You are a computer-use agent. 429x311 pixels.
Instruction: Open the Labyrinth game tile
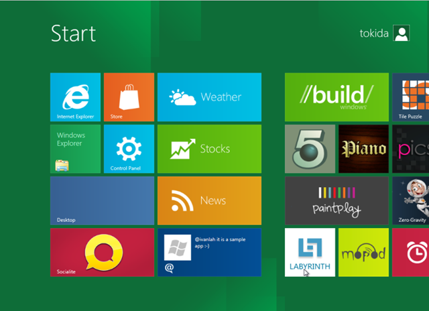pyautogui.click(x=310, y=252)
